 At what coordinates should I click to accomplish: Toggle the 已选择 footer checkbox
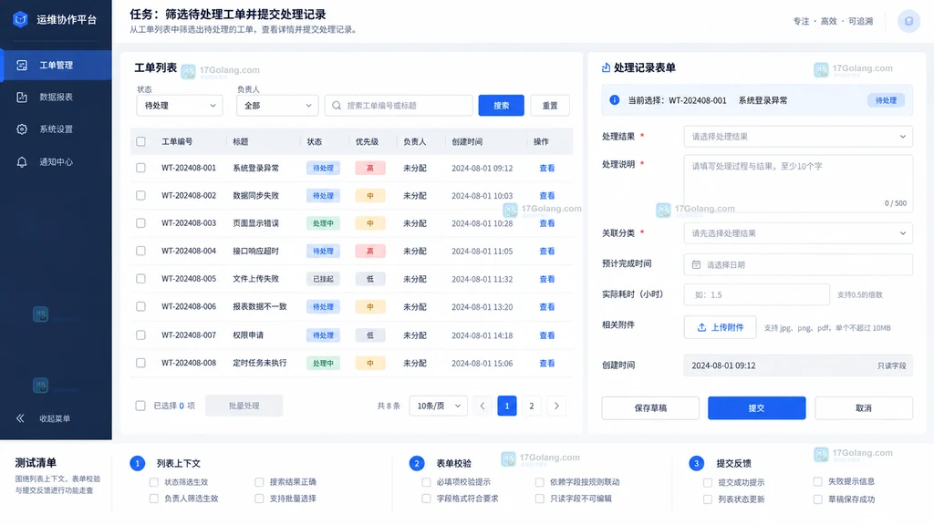point(140,406)
